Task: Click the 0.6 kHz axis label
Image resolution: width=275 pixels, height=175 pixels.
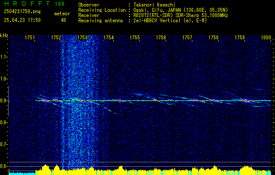Action: [4, 166]
